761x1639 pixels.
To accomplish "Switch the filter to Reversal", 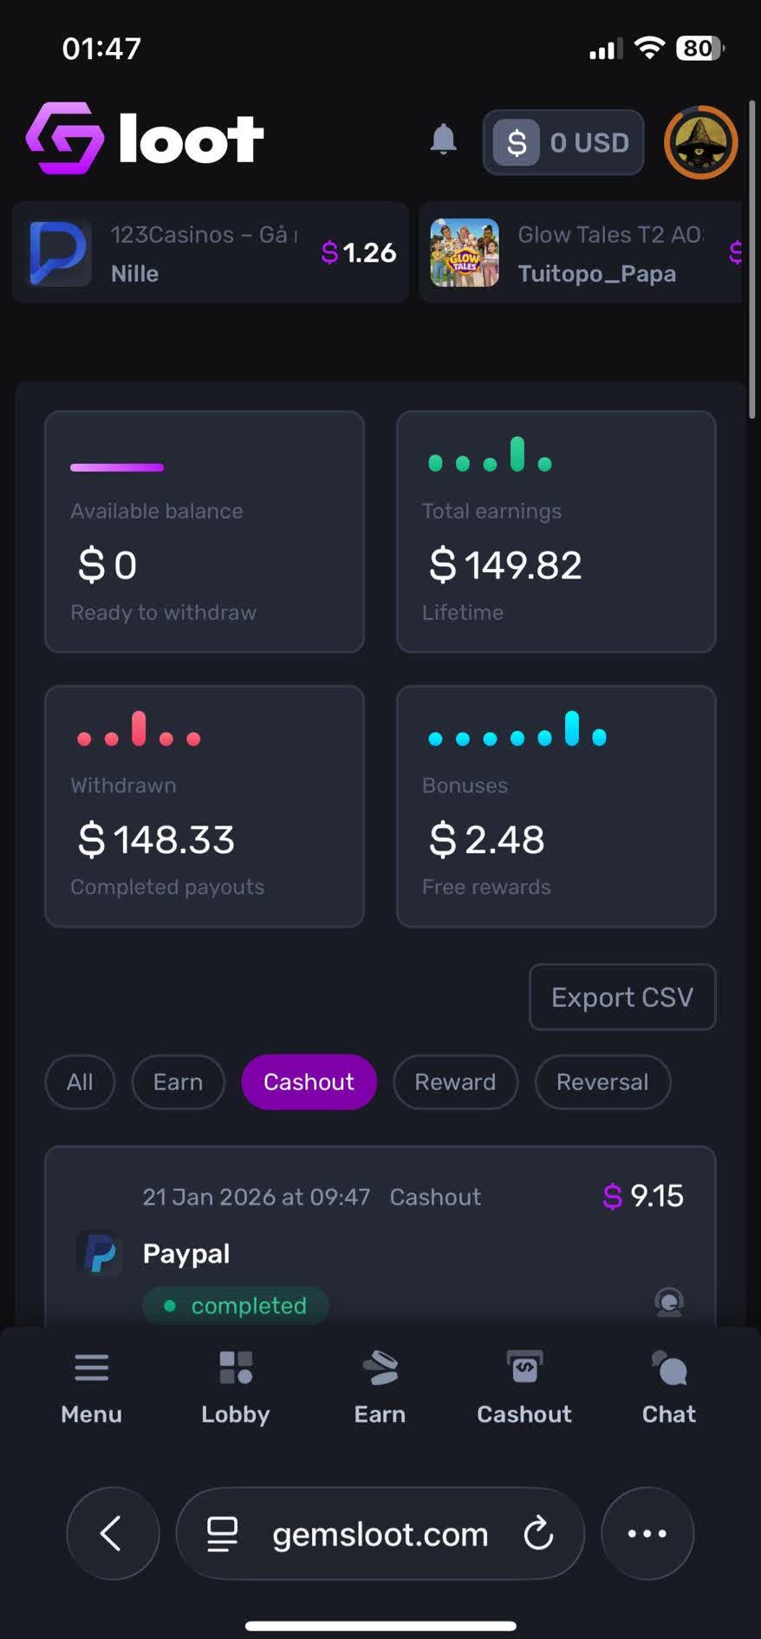I will tap(602, 1081).
